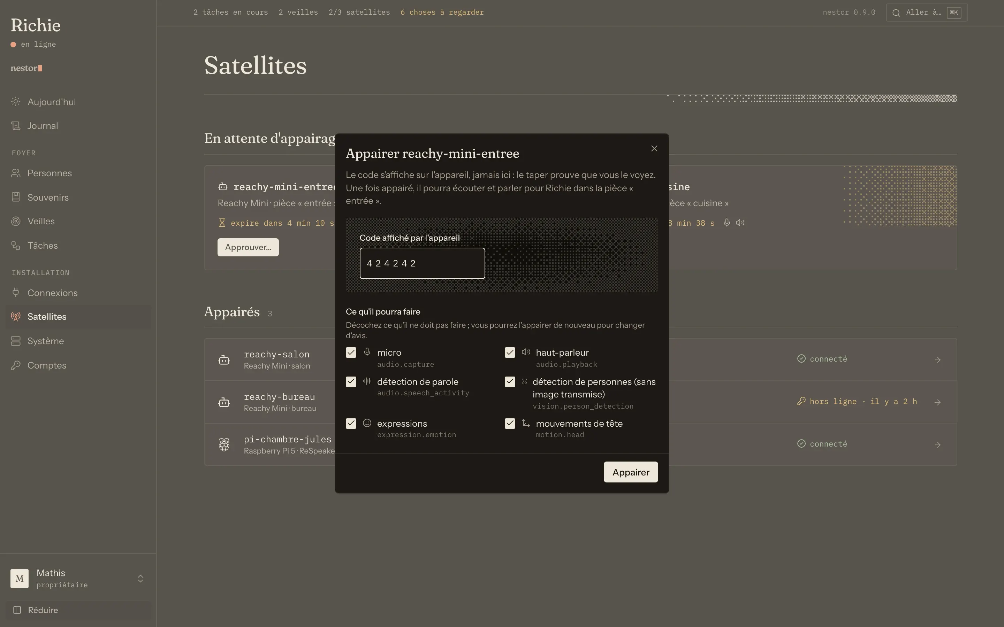Click the device code input field

click(423, 263)
